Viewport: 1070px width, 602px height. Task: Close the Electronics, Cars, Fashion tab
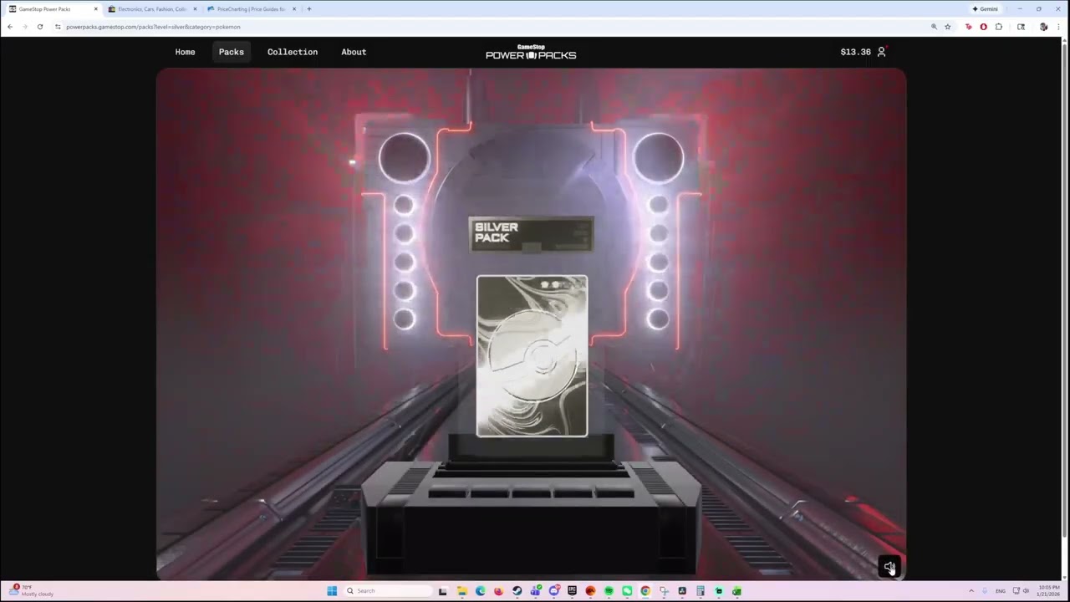[195, 9]
